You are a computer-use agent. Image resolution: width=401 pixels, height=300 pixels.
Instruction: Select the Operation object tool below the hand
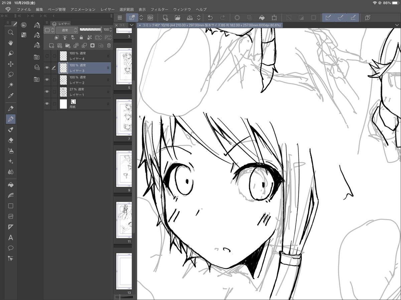point(11,53)
